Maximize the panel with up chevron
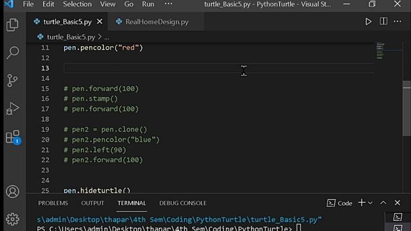411x231 pixels. (383, 203)
